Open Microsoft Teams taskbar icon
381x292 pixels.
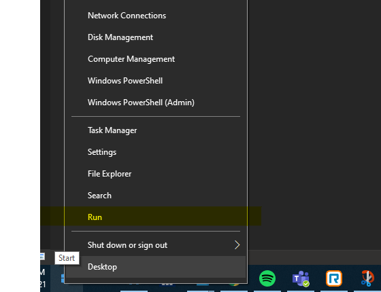pos(301,278)
